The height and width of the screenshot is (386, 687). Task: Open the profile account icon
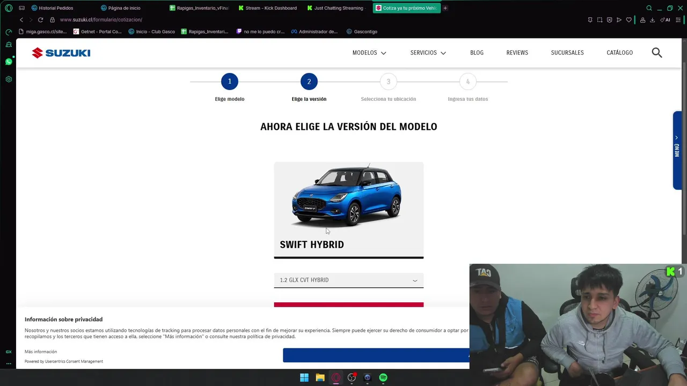642,20
